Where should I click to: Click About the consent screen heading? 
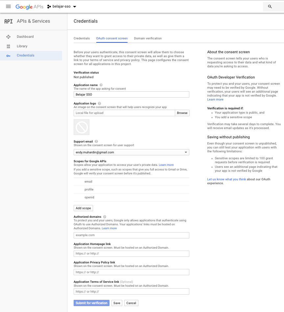point(228,52)
